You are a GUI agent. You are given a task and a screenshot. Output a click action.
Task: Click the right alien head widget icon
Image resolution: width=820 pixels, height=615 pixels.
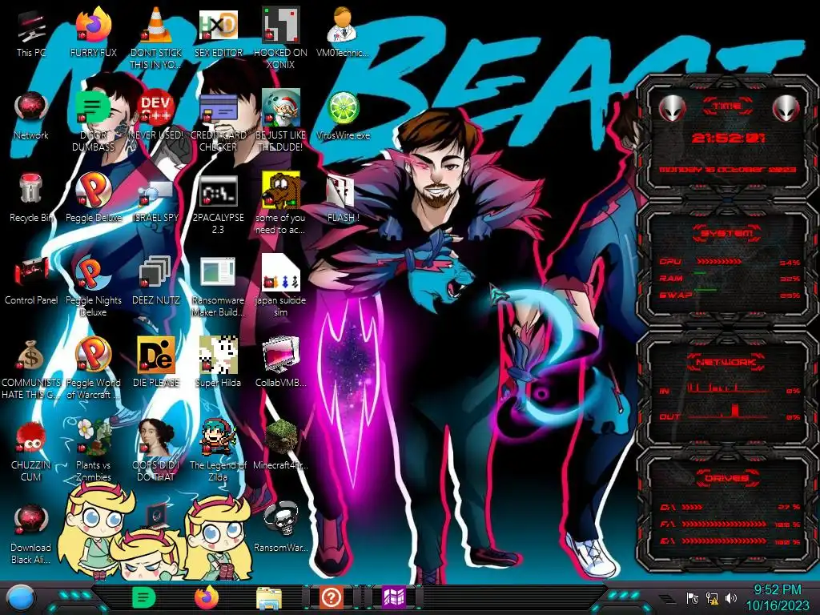pos(786,109)
